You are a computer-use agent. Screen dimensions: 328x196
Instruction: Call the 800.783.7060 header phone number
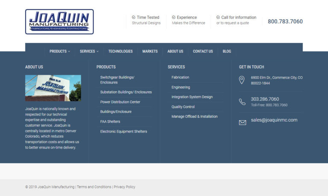click(285, 21)
